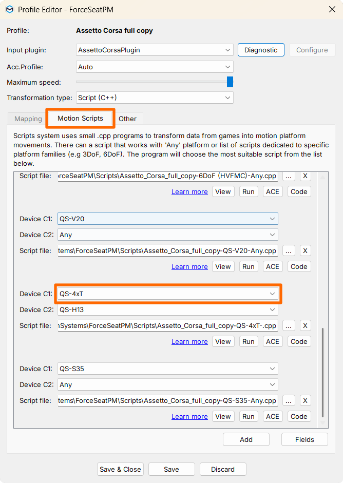Click ACE for the QS-S35 script
This screenshot has width=343, height=483.
coord(273,416)
